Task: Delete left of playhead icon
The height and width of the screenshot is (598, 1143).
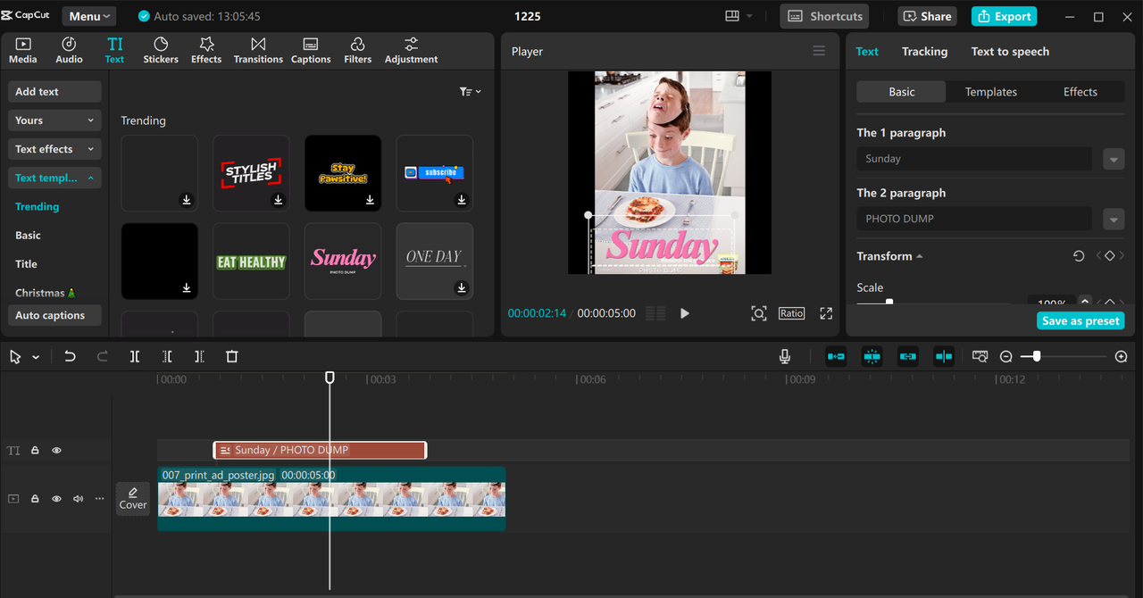Action: point(167,356)
